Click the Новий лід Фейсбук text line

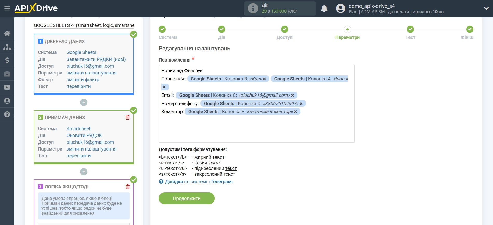[182, 71]
